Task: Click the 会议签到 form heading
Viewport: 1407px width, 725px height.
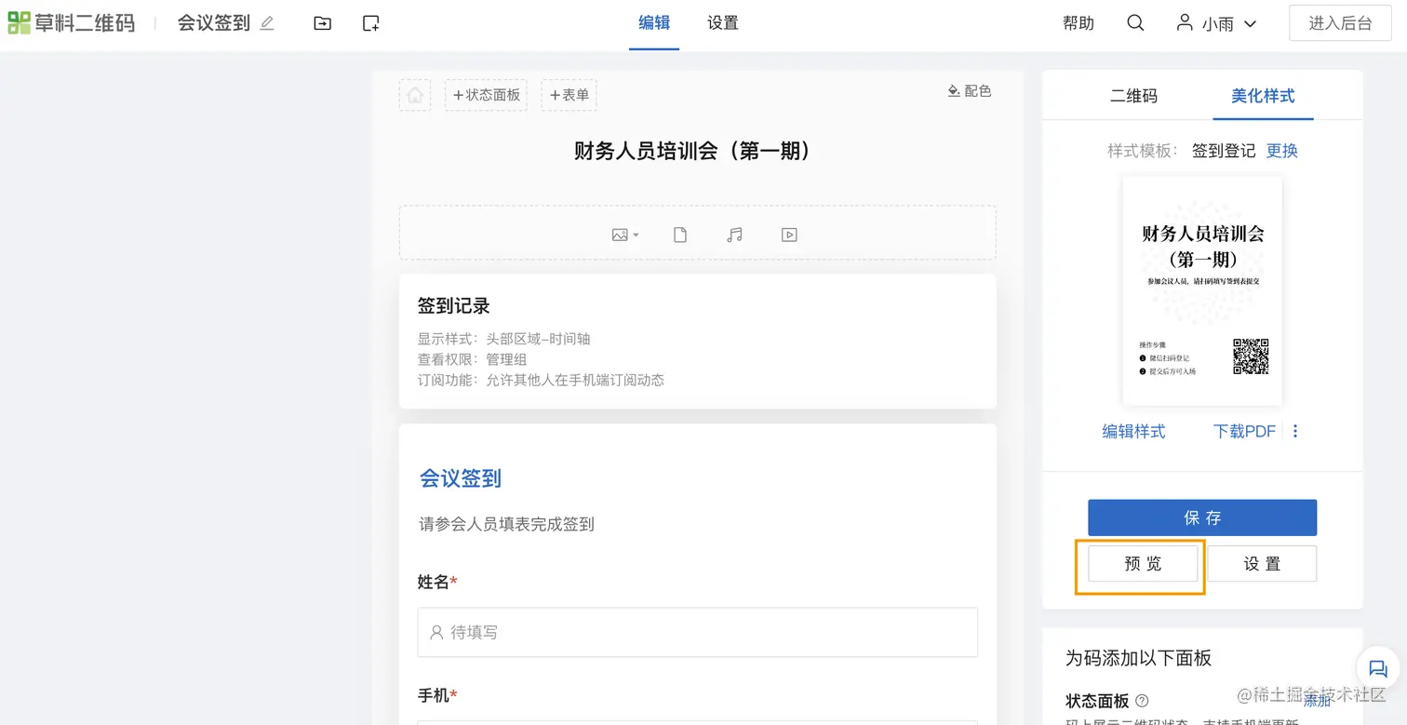Action: [x=461, y=478]
